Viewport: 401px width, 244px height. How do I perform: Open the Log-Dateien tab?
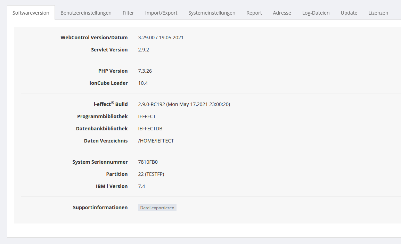(x=316, y=13)
